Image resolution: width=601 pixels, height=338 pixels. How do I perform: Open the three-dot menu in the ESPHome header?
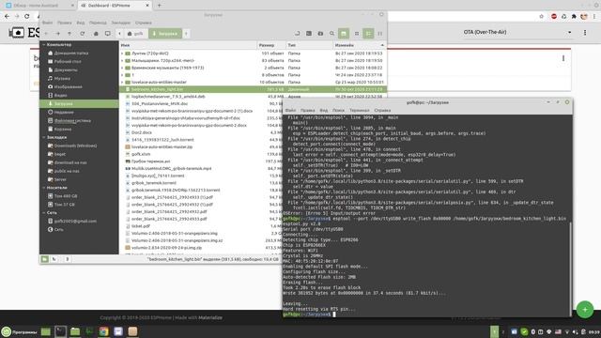pos(585,33)
